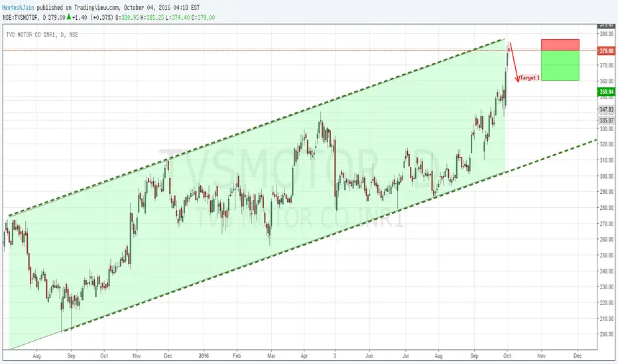
Task: Click the green up-triangle change indicator
Action: (69, 17)
